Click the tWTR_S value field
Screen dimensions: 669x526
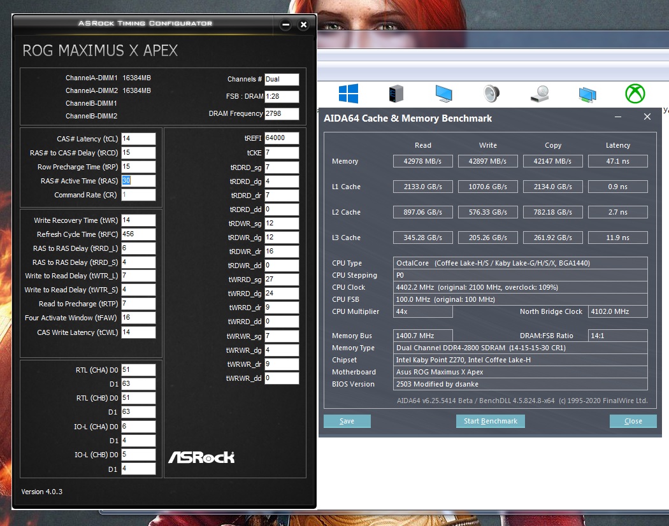click(139, 290)
